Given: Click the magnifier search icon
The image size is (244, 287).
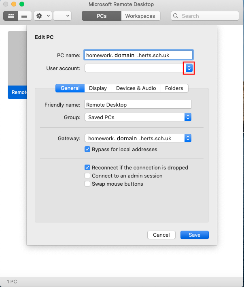Looking at the screenshot, I should 176,16.
